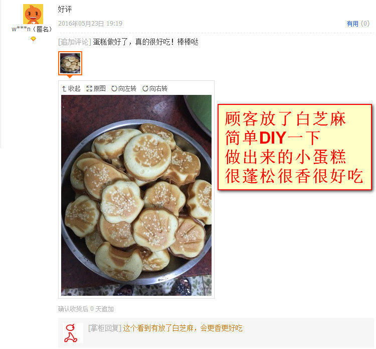Click the 好评 rating text
Image resolution: width=376 pixels, height=349 pixels.
coord(65,9)
